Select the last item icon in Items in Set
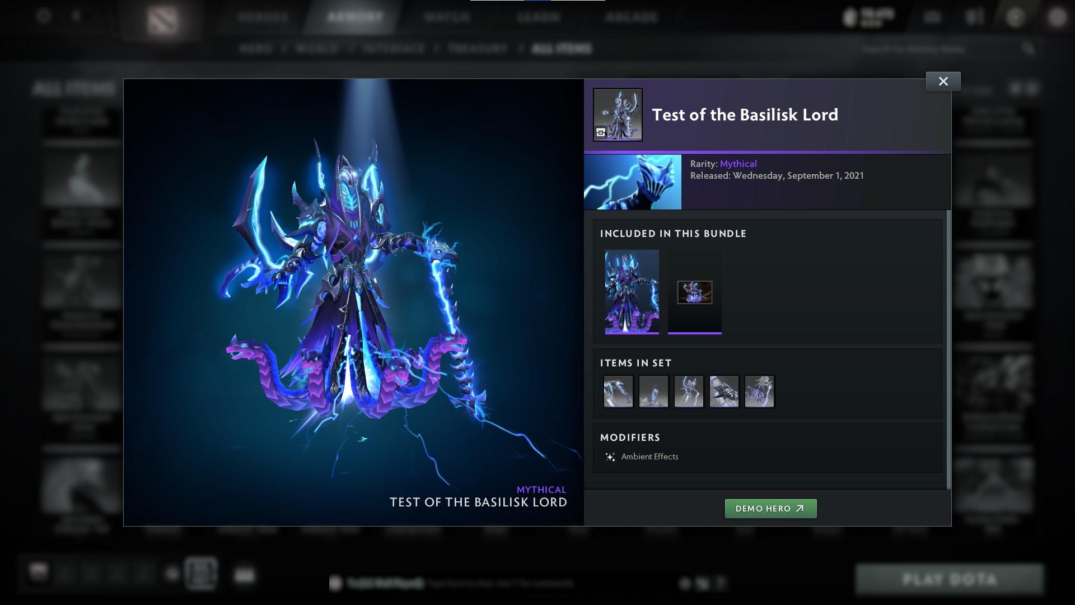 (759, 391)
